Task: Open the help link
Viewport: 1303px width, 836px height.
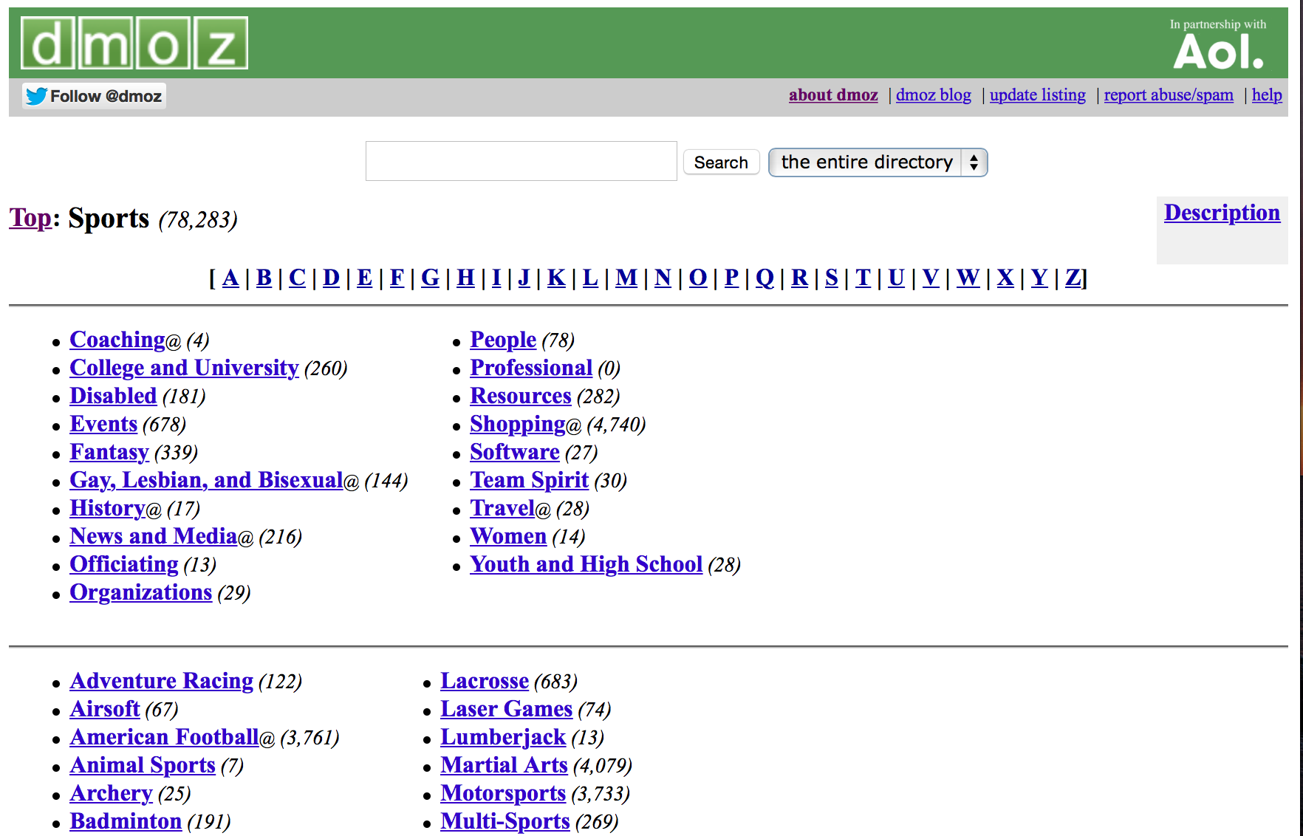Action: tap(1266, 95)
